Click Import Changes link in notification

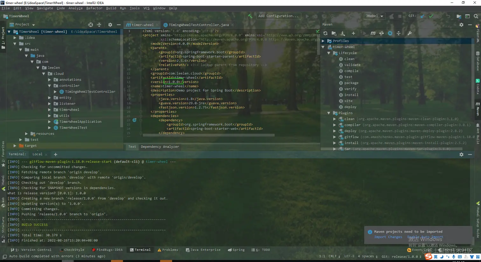[388, 237]
